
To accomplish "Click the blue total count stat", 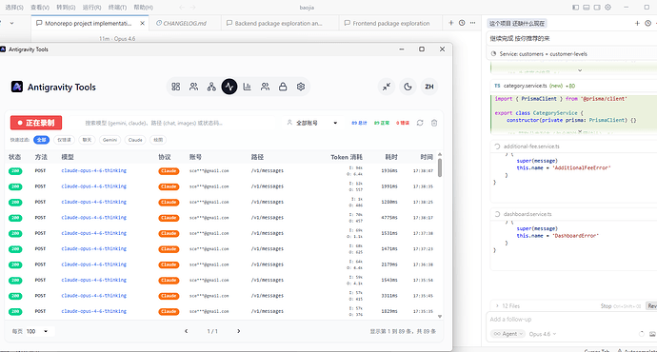I will 359,123.
